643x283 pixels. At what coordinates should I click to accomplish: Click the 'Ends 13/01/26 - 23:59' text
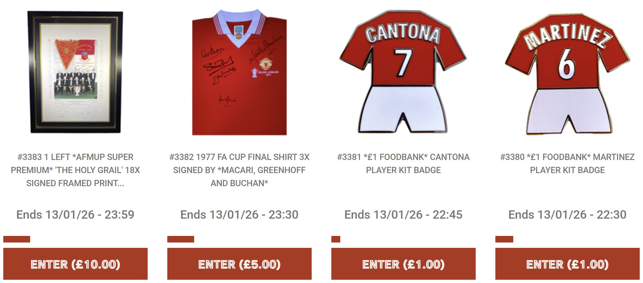tap(75, 214)
